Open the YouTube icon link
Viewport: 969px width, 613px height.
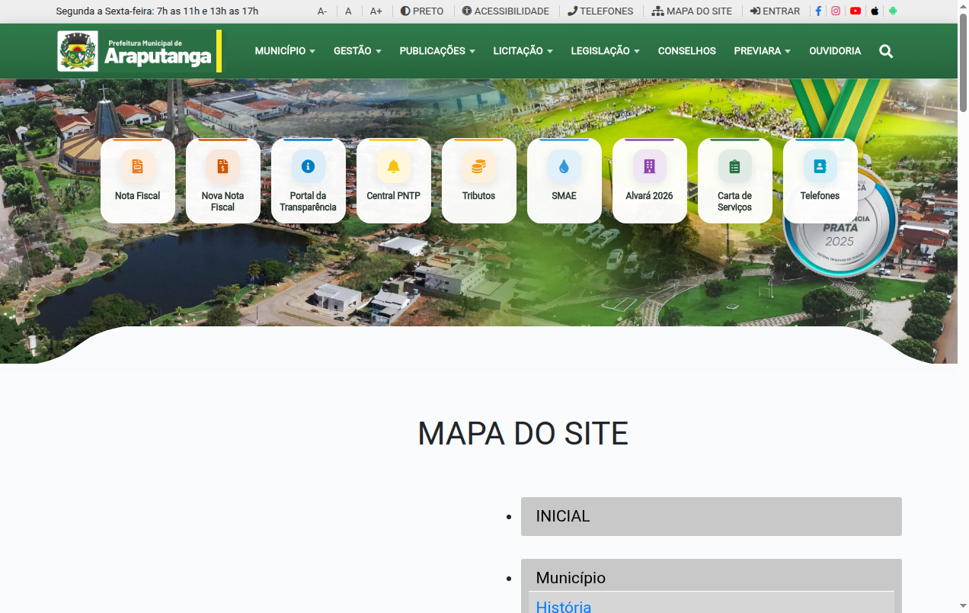tap(855, 11)
